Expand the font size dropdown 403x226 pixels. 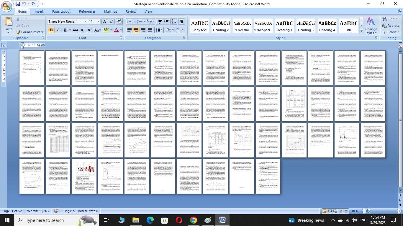click(98, 21)
